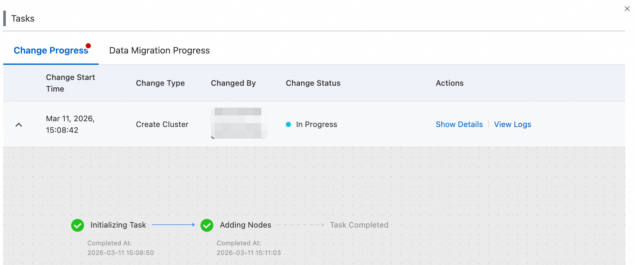Click the Change Start Time column header
This screenshot has height=265, width=635.
point(70,83)
